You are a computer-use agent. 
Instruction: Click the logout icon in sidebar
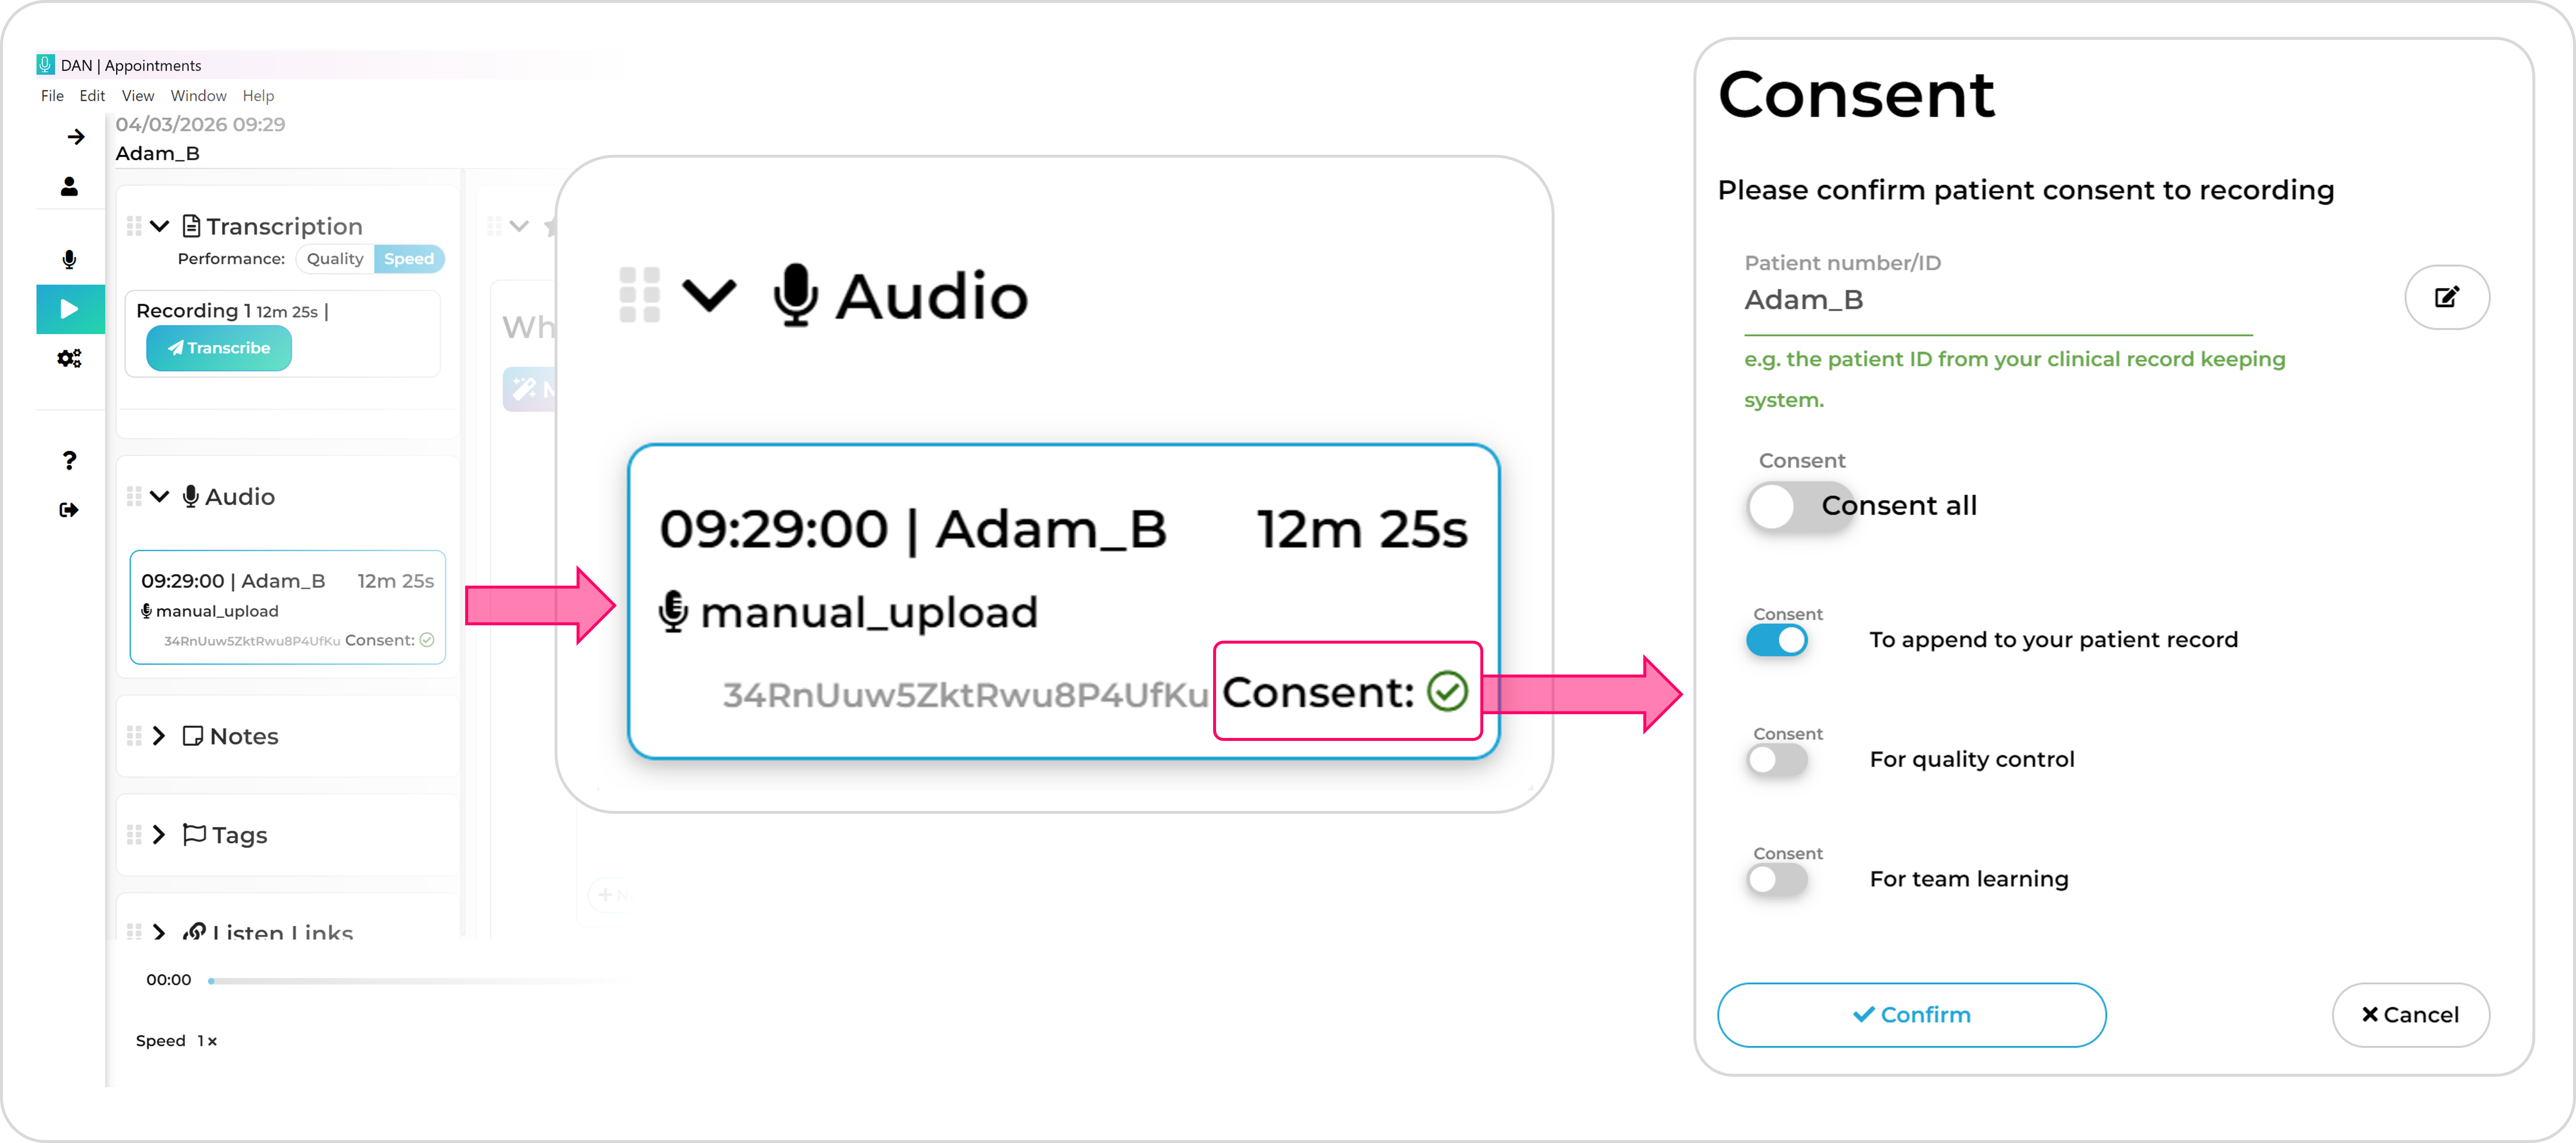[69, 510]
